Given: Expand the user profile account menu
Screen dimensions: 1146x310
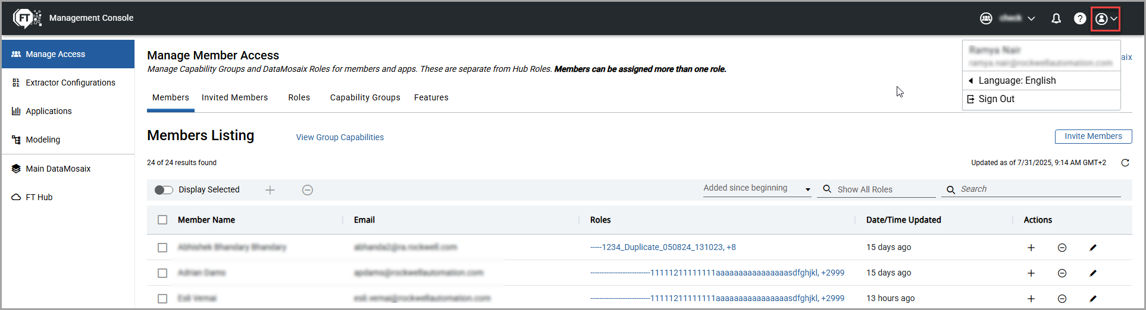Looking at the screenshot, I should [x=1106, y=19].
